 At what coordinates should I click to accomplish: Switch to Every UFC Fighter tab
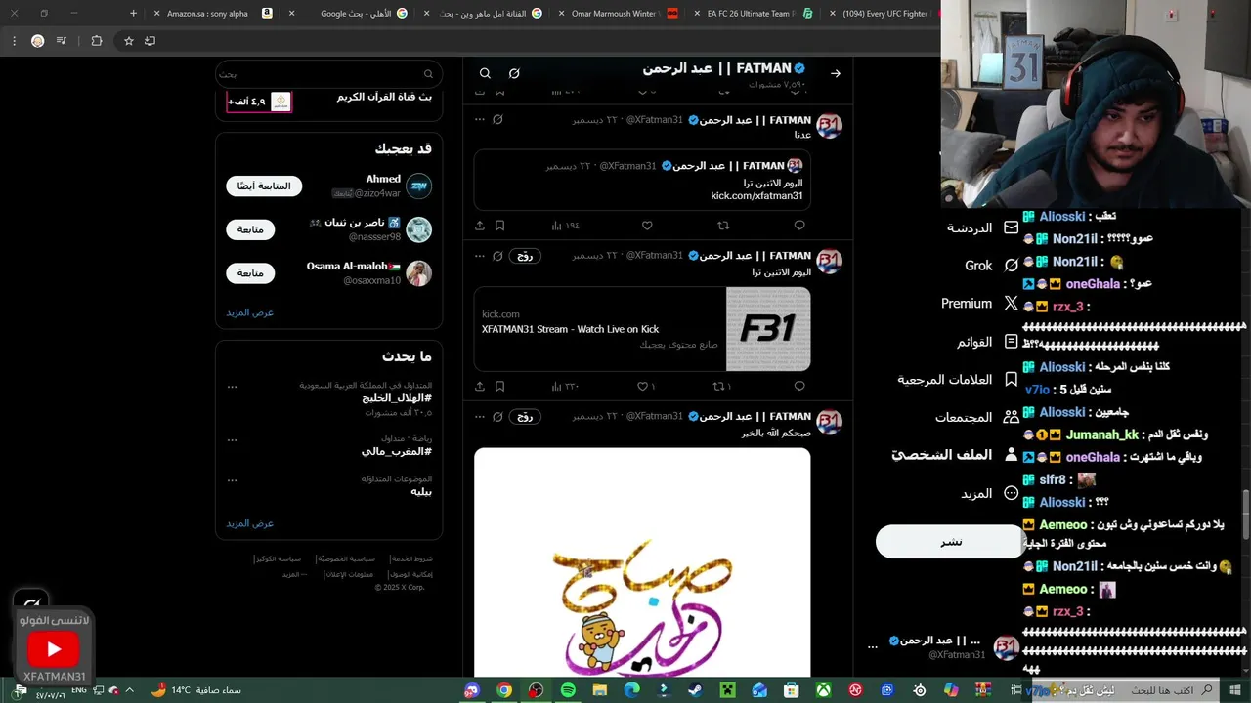pyautogui.click(x=883, y=14)
